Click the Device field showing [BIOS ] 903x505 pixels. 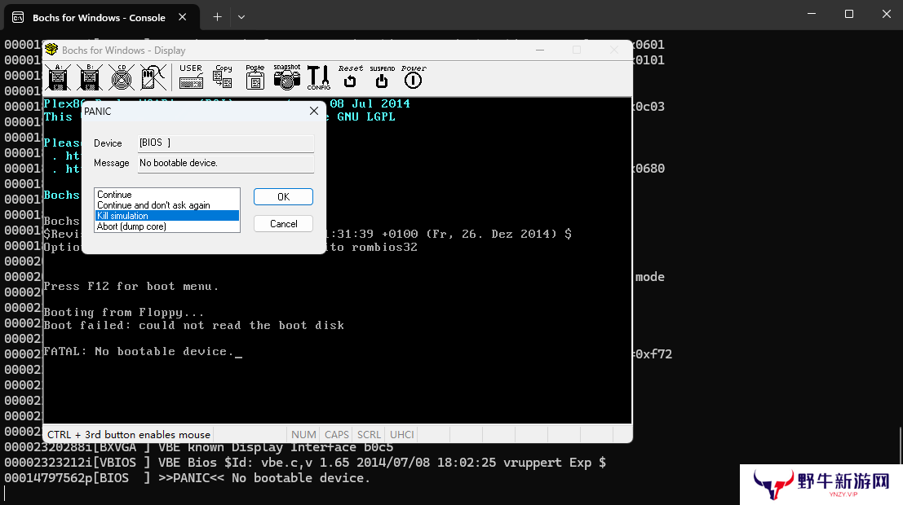pos(226,143)
